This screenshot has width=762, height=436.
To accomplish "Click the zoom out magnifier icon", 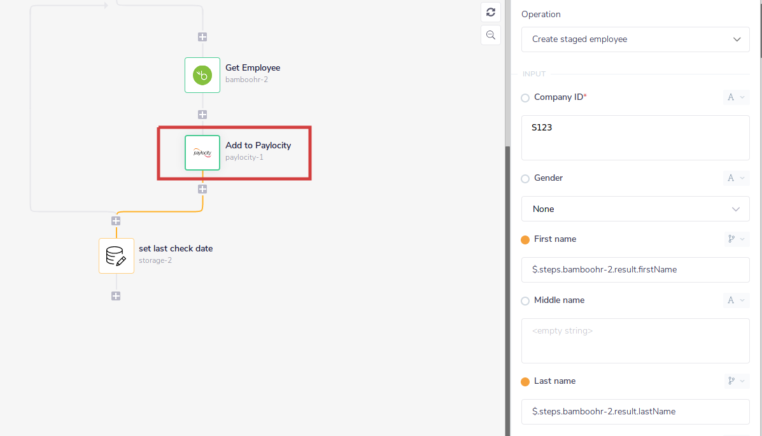I will tap(491, 36).
